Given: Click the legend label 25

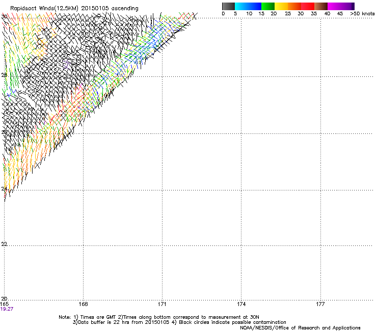Looking at the screenshot, I should coord(288,14).
